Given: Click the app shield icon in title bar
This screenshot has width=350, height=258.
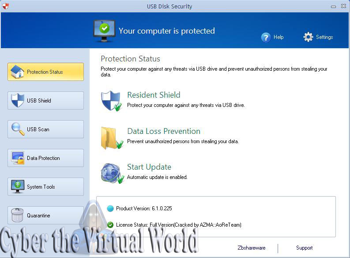Looking at the screenshot, I should coord(6,6).
